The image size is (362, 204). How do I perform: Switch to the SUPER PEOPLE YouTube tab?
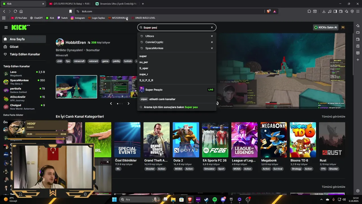coord(70,4)
